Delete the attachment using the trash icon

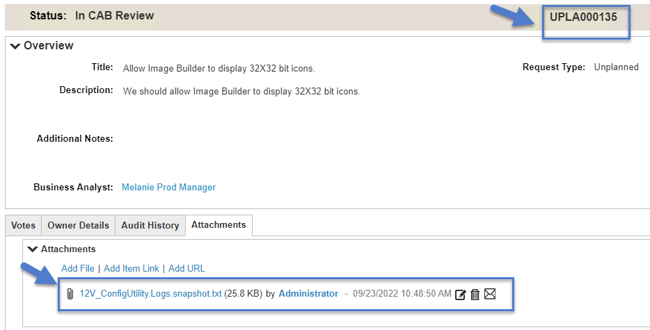(x=475, y=295)
